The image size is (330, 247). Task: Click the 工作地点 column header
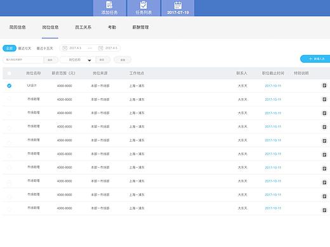[x=136, y=73]
